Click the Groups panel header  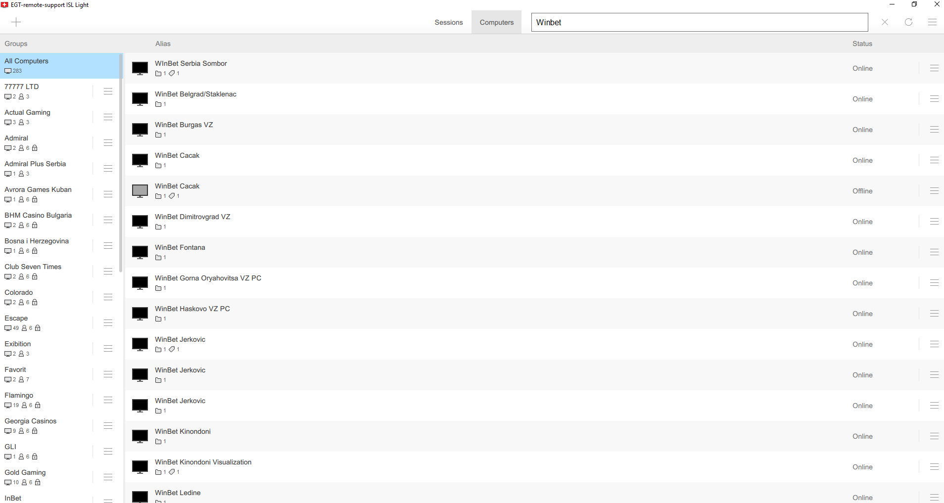(x=16, y=44)
